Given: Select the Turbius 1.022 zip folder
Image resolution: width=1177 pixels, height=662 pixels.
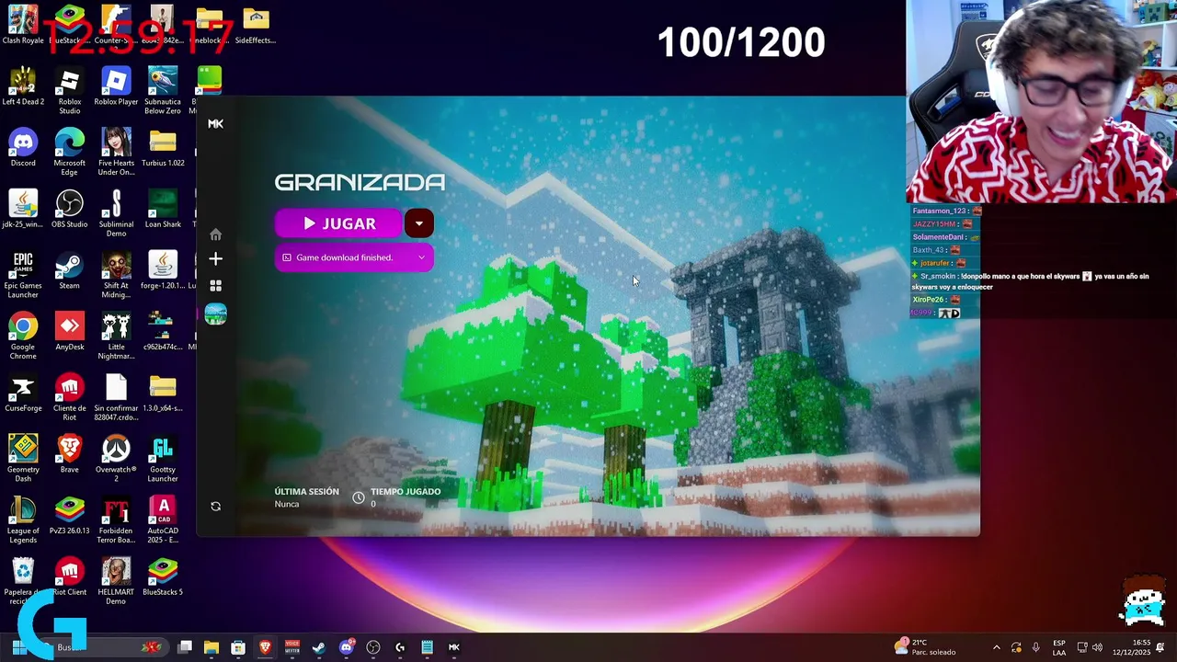Looking at the screenshot, I should point(163,148).
